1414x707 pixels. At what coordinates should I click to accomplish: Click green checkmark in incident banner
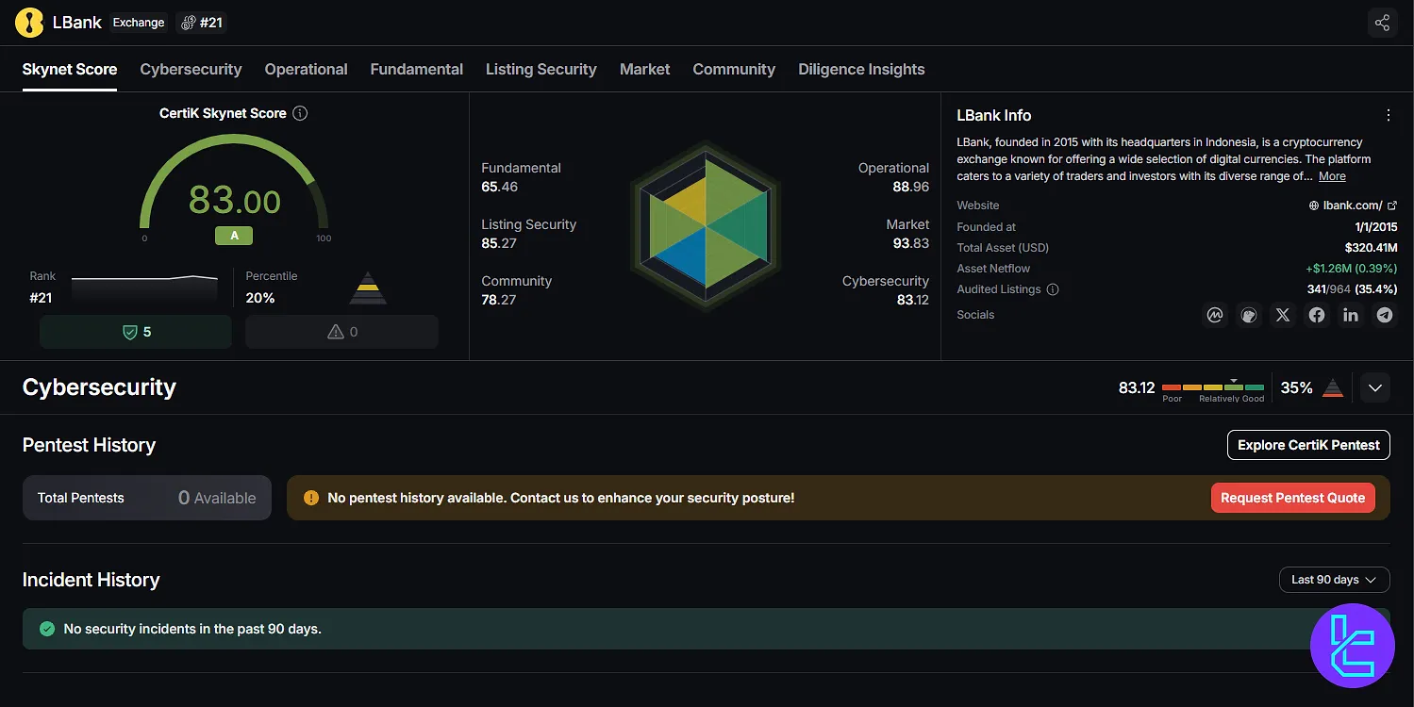[x=47, y=629]
